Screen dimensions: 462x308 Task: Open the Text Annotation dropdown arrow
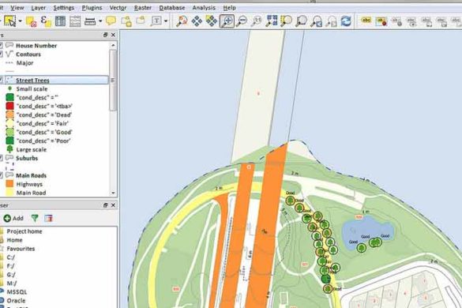point(166,21)
